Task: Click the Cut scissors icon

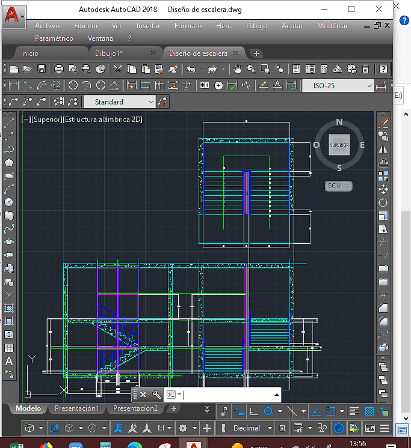Action: (119, 69)
